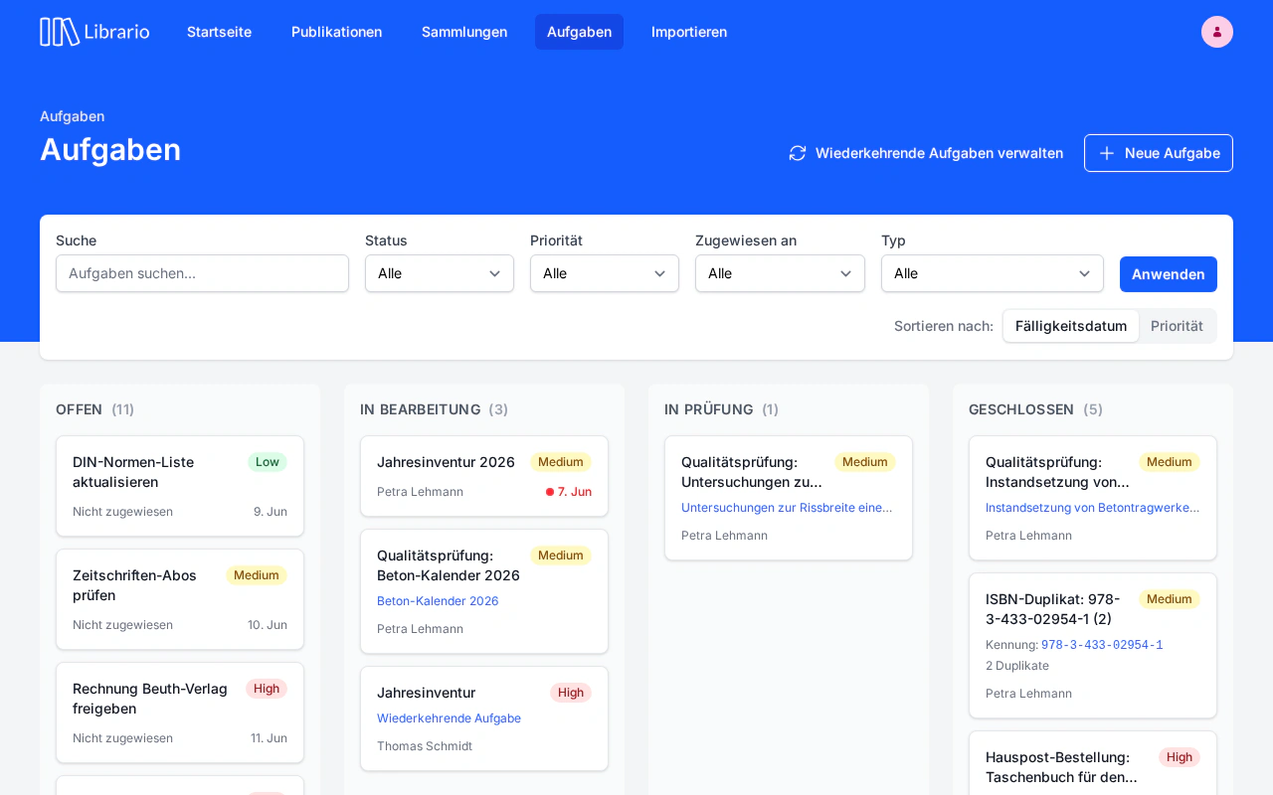Click the 9. Jun due date

click(x=271, y=512)
